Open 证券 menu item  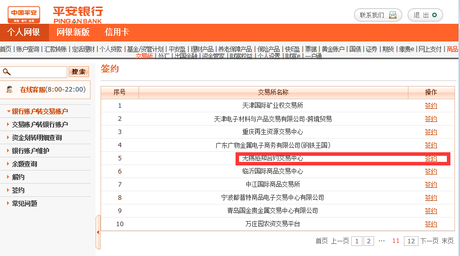pyautogui.click(x=372, y=49)
